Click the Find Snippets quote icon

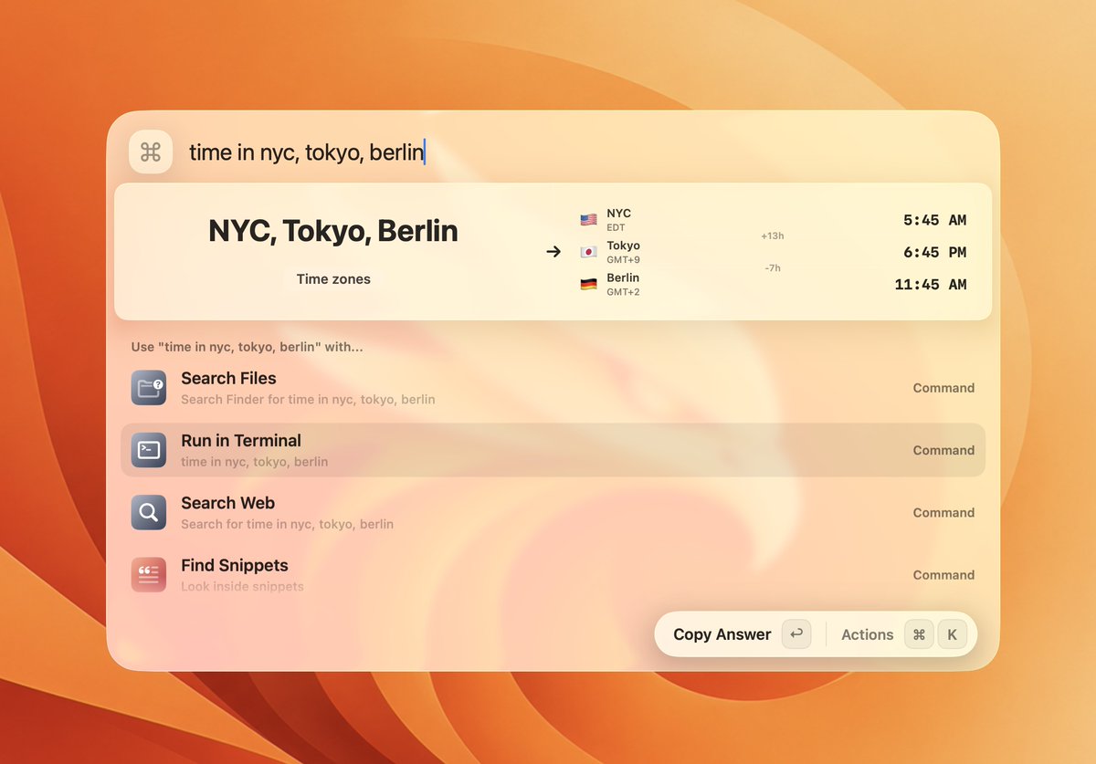[x=148, y=574]
